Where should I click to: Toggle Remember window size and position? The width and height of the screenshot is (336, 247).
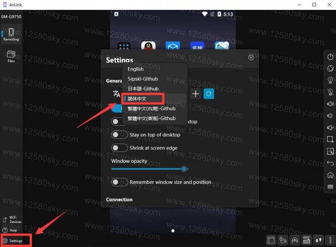click(x=120, y=182)
